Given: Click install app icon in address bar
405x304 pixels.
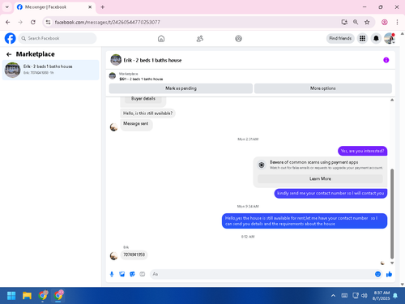Looking at the screenshot, I should tap(344, 22).
